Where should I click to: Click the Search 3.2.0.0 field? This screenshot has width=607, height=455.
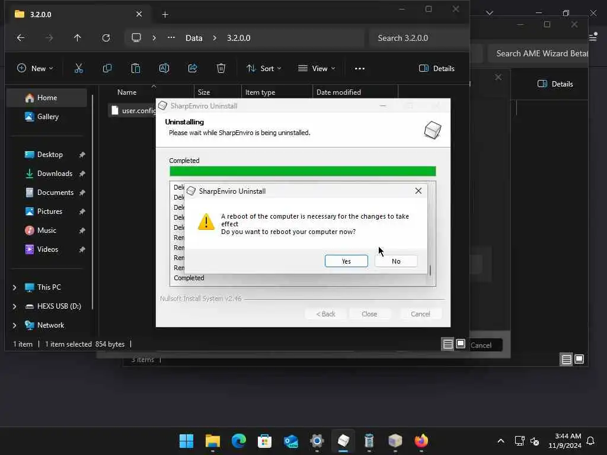(419, 38)
